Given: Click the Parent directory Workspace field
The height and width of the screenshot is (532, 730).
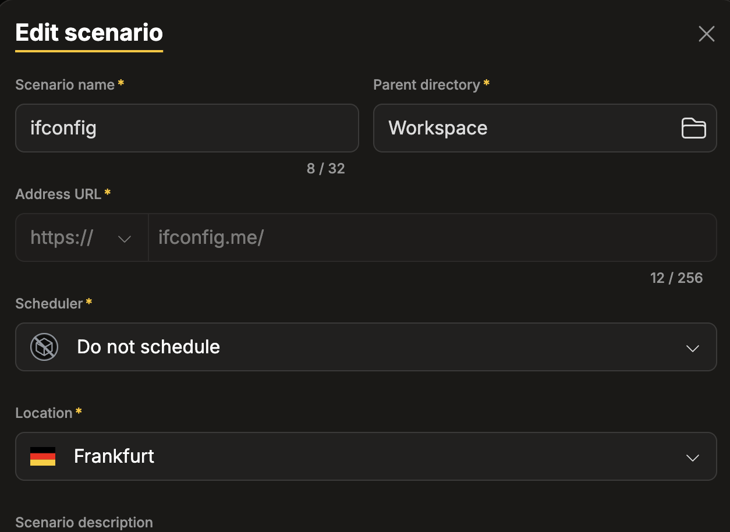Looking at the screenshot, I should coord(544,128).
